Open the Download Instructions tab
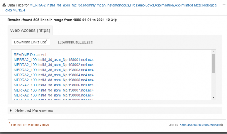 75,42
